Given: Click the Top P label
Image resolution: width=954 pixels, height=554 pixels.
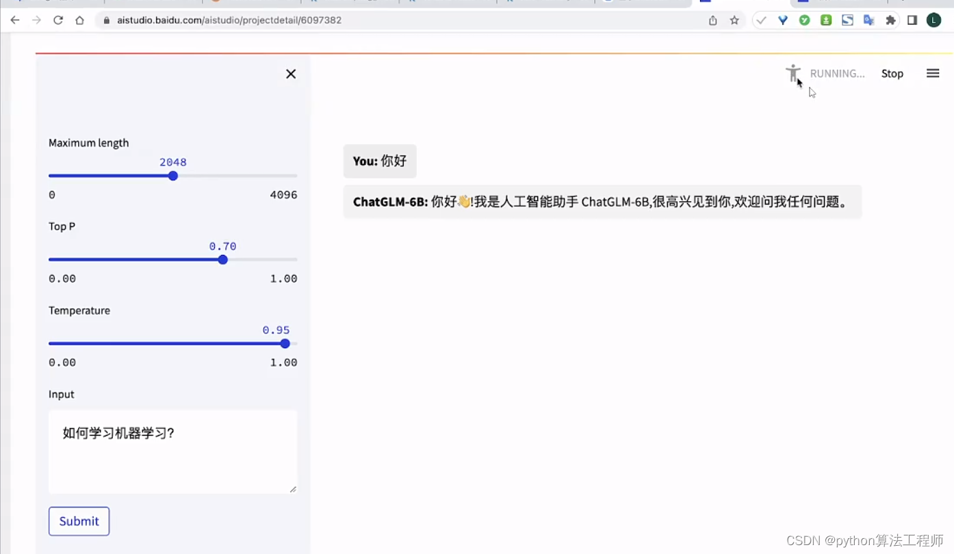Looking at the screenshot, I should [62, 226].
